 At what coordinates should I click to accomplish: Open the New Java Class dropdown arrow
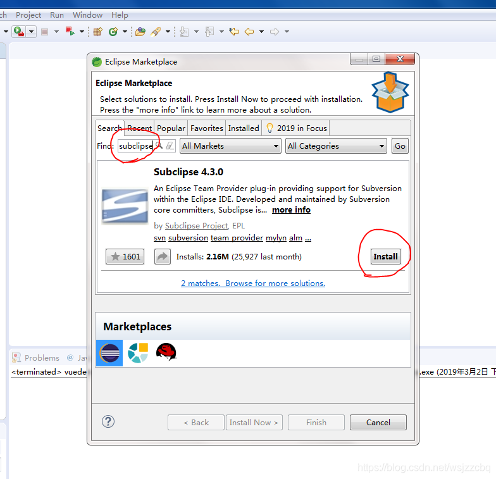pyautogui.click(x=125, y=32)
